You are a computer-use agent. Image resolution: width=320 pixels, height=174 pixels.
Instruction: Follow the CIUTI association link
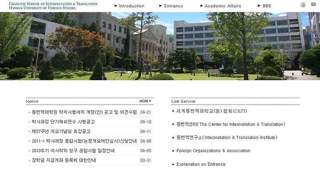click(x=212, y=111)
